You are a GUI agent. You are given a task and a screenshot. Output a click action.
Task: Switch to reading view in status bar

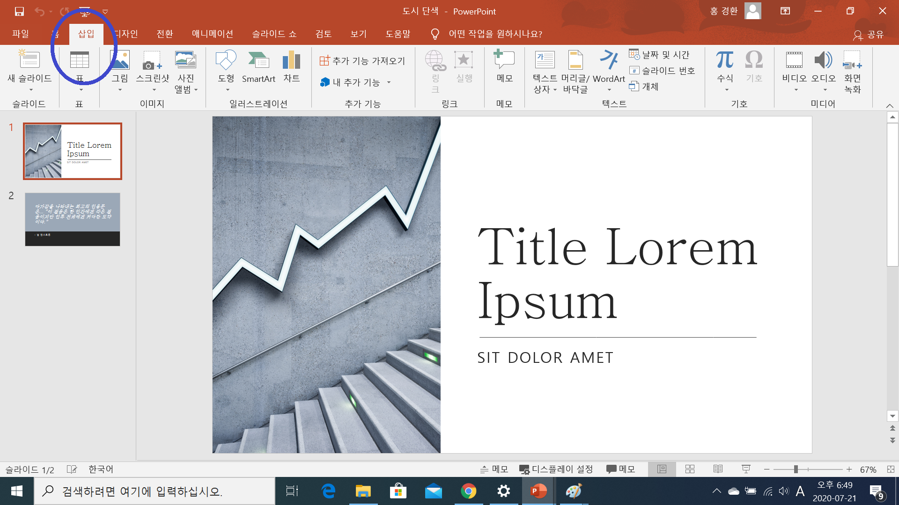718,469
